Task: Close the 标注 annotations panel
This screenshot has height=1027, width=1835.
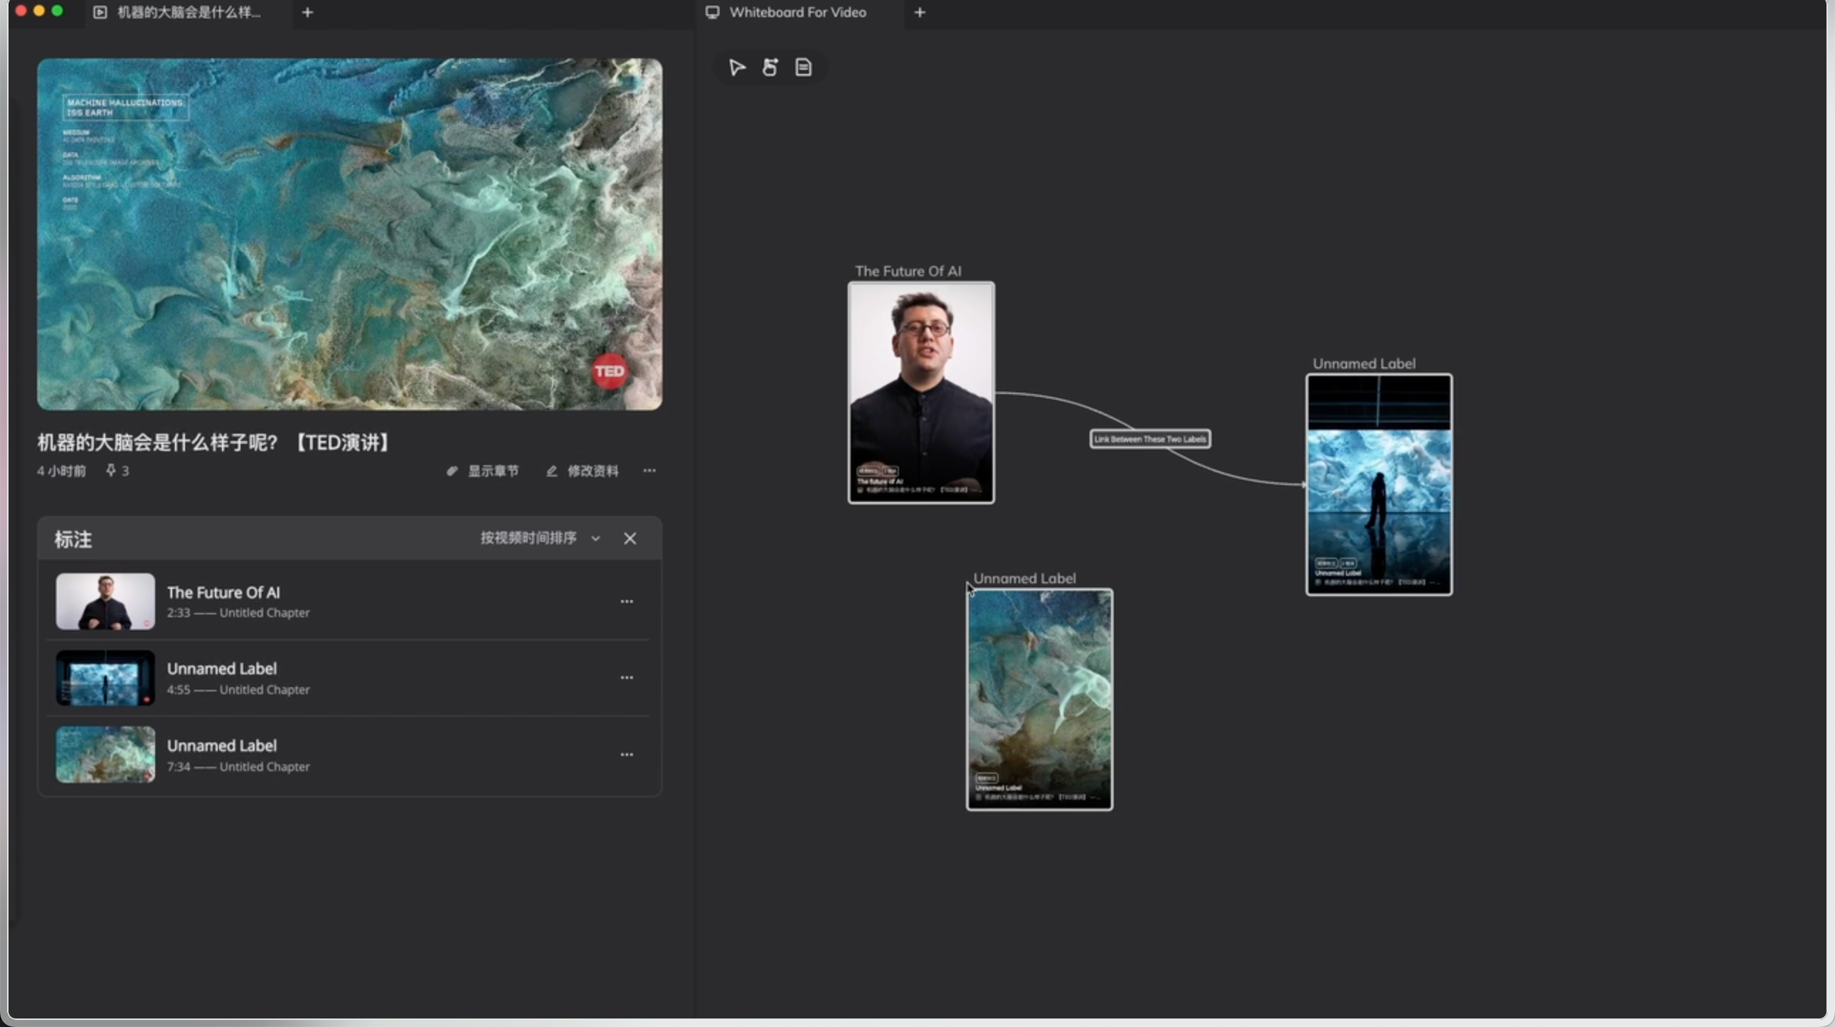Action: 629,538
